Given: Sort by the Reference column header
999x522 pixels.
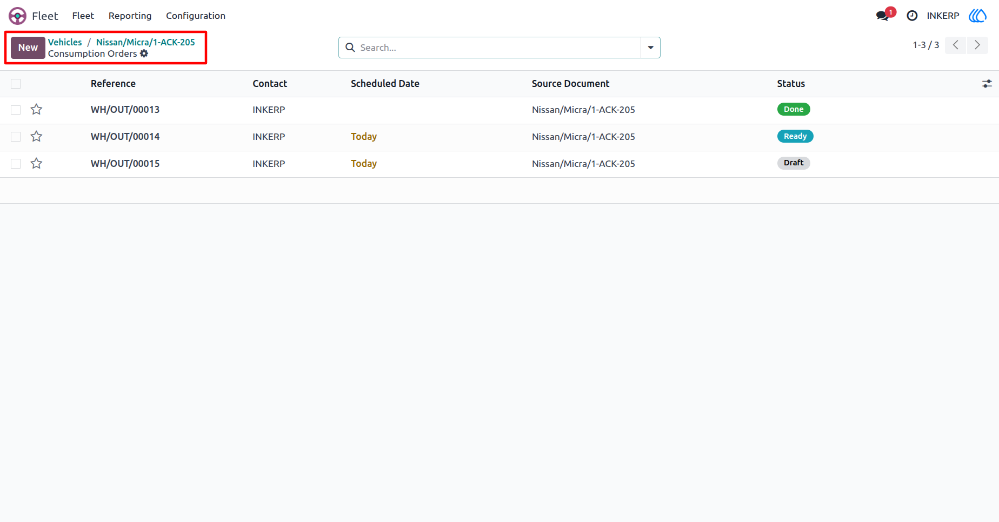Looking at the screenshot, I should 113,84.
